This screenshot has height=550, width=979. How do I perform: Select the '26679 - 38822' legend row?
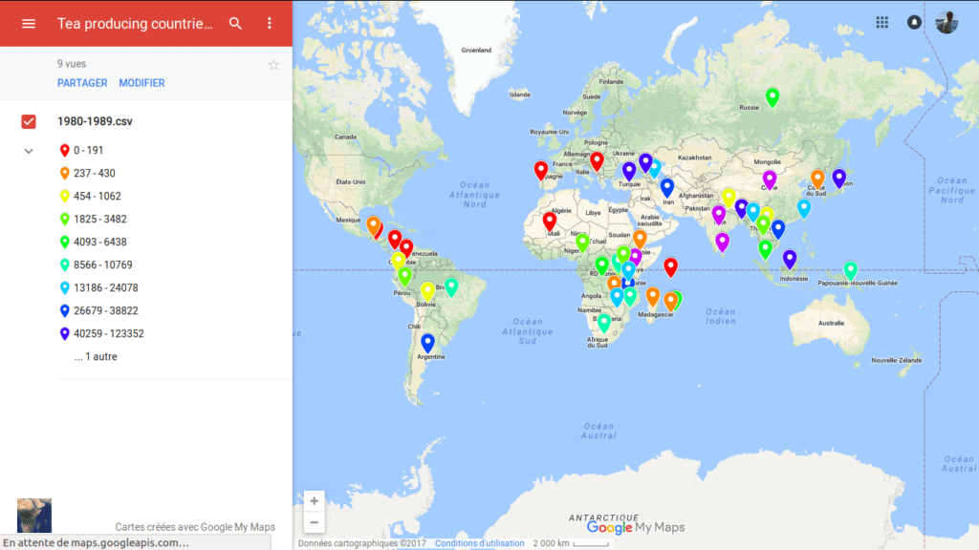click(106, 310)
